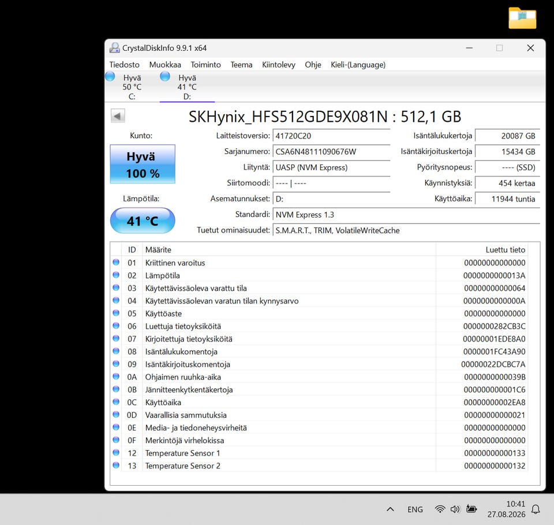The width and height of the screenshot is (554, 525).
Task: Click status dot of row 04 kynnysarvo
Action: (116, 301)
